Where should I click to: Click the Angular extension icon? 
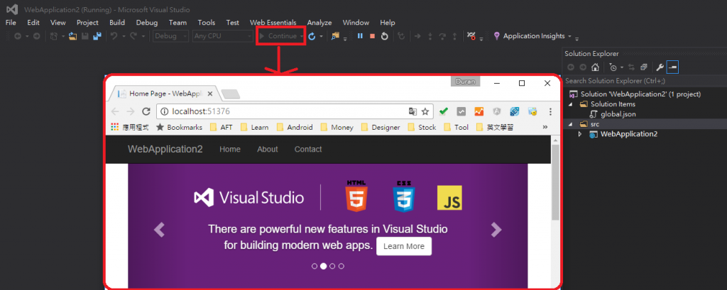(496, 111)
